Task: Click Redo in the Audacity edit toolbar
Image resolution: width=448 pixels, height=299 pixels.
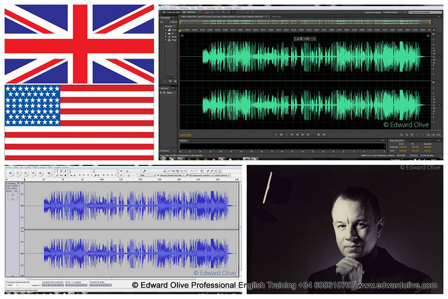Action: pos(195,171)
